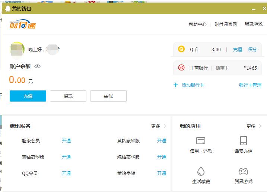Click the 提现 withdraw button

68,96
